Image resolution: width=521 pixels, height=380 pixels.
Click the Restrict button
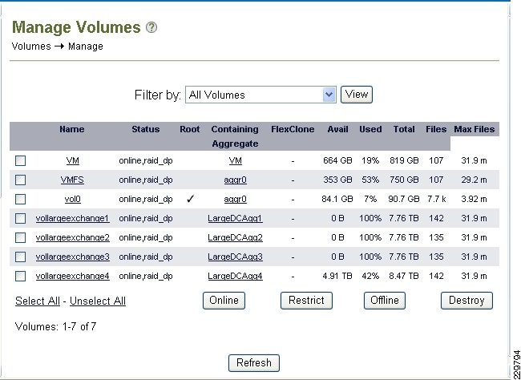click(306, 301)
